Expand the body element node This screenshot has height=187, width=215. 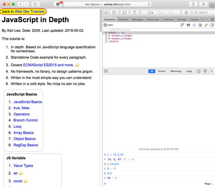[x=109, y=39]
